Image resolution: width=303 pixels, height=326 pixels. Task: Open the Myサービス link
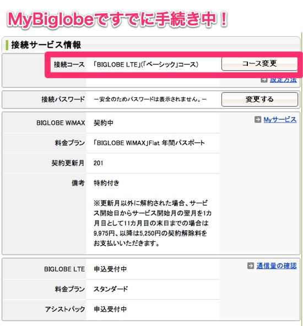(x=280, y=120)
